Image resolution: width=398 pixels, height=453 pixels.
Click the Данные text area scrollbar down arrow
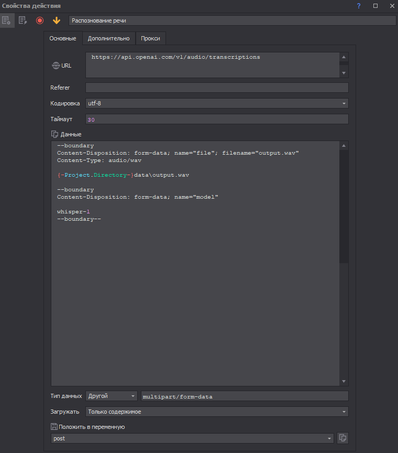344,381
